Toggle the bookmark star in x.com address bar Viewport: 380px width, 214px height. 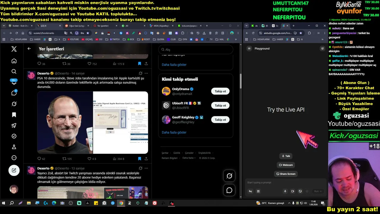(88, 33)
